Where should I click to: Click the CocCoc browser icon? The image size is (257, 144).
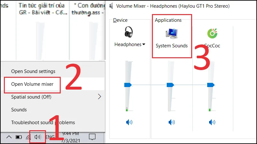click(x=212, y=34)
